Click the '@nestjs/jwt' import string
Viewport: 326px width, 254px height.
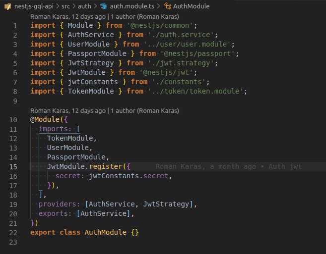(x=166, y=72)
